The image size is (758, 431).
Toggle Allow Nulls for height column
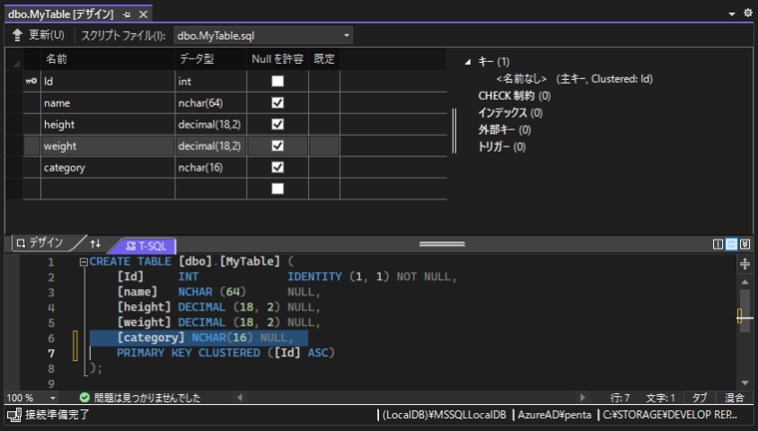click(x=277, y=125)
